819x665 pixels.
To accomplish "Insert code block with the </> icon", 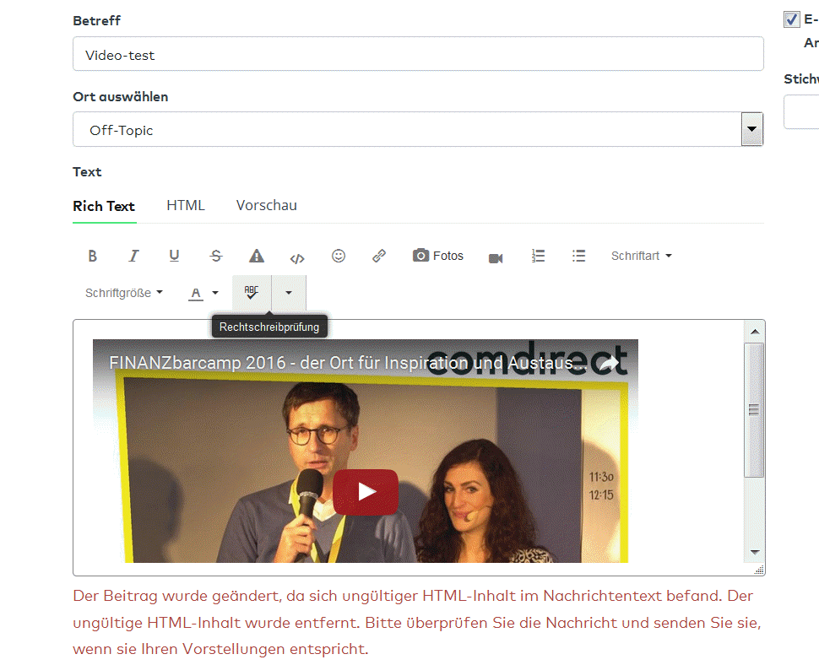I will (297, 258).
